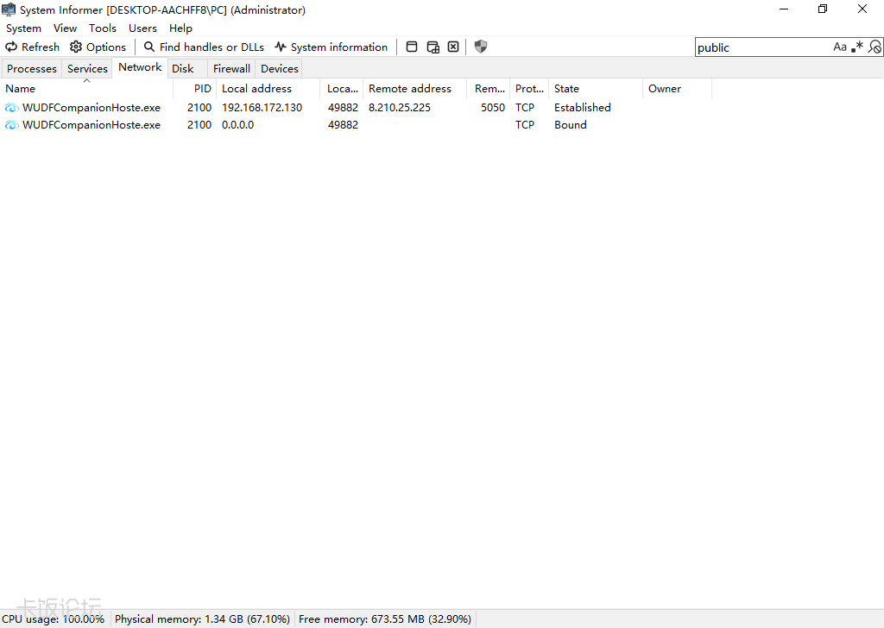
Task: Open the Tools menu
Action: coord(103,28)
